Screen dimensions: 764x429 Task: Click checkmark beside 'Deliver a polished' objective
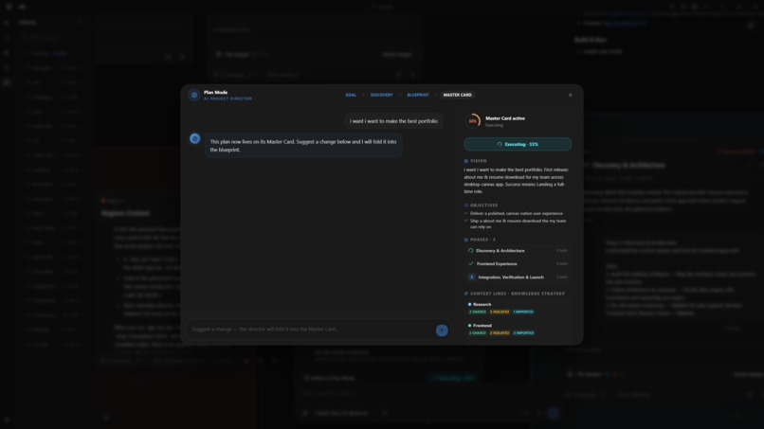[466, 213]
